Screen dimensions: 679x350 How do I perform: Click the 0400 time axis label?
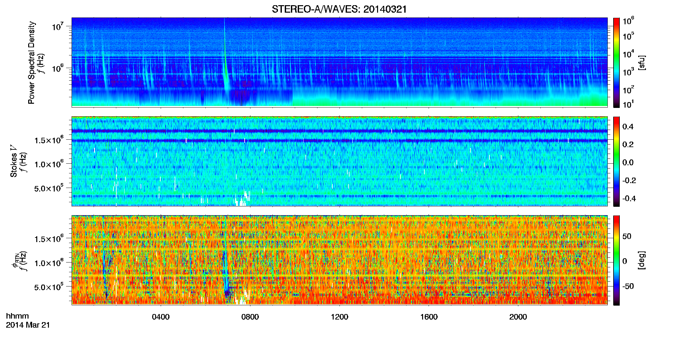point(161,317)
